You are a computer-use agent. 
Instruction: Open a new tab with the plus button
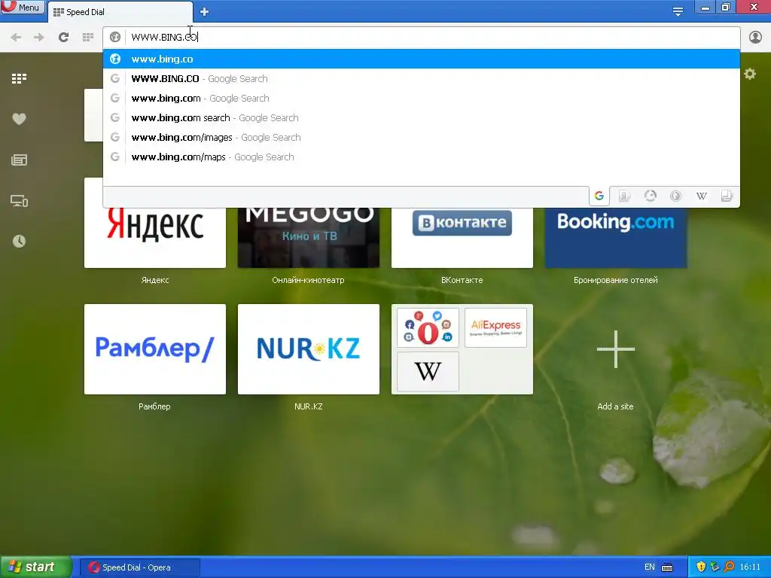coord(205,12)
